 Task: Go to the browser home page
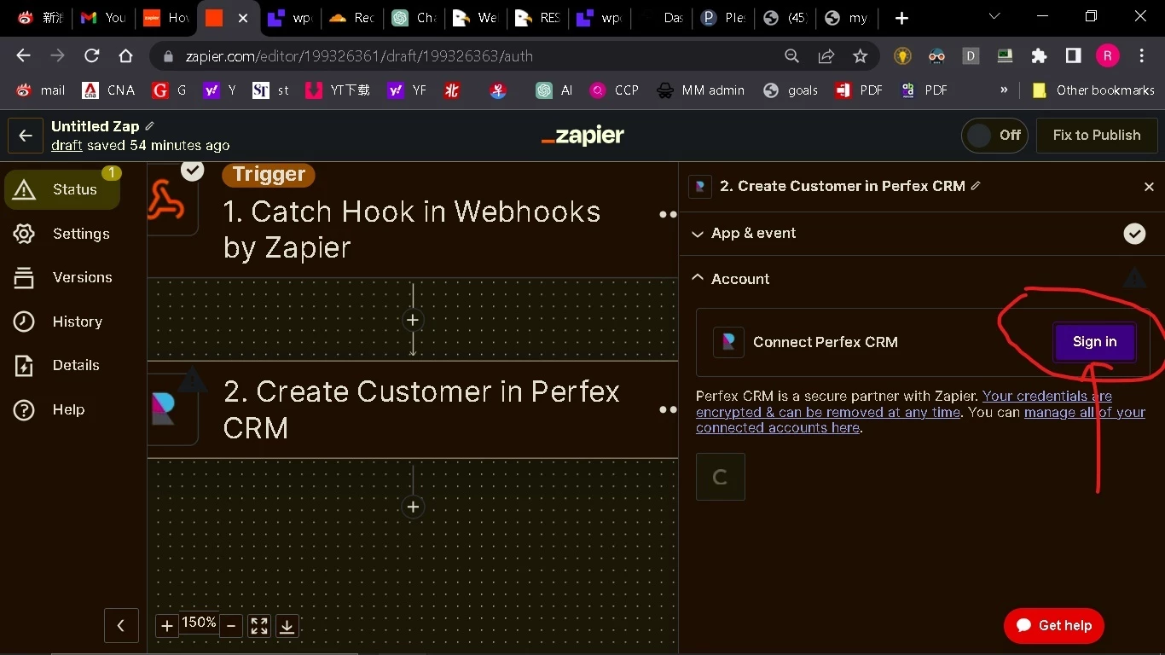point(125,55)
